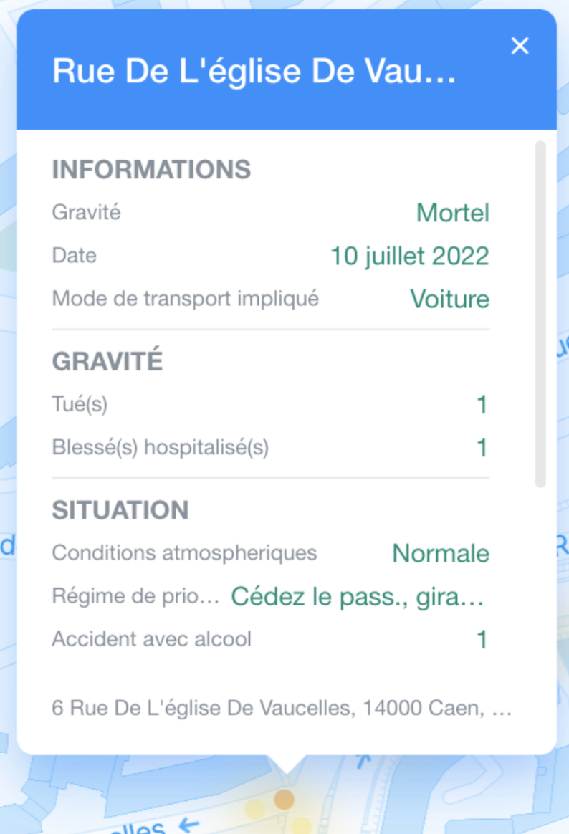Viewport: 569px width, 834px height.
Task: Click the Voiture transport mode value
Action: pos(449,299)
